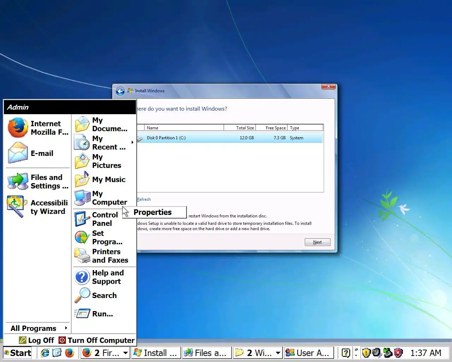Click the Name column header

(184, 128)
